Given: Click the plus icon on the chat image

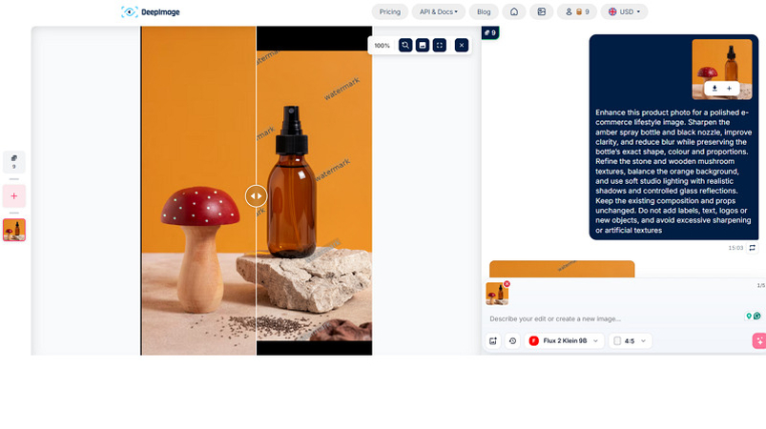Looking at the screenshot, I should (x=729, y=89).
